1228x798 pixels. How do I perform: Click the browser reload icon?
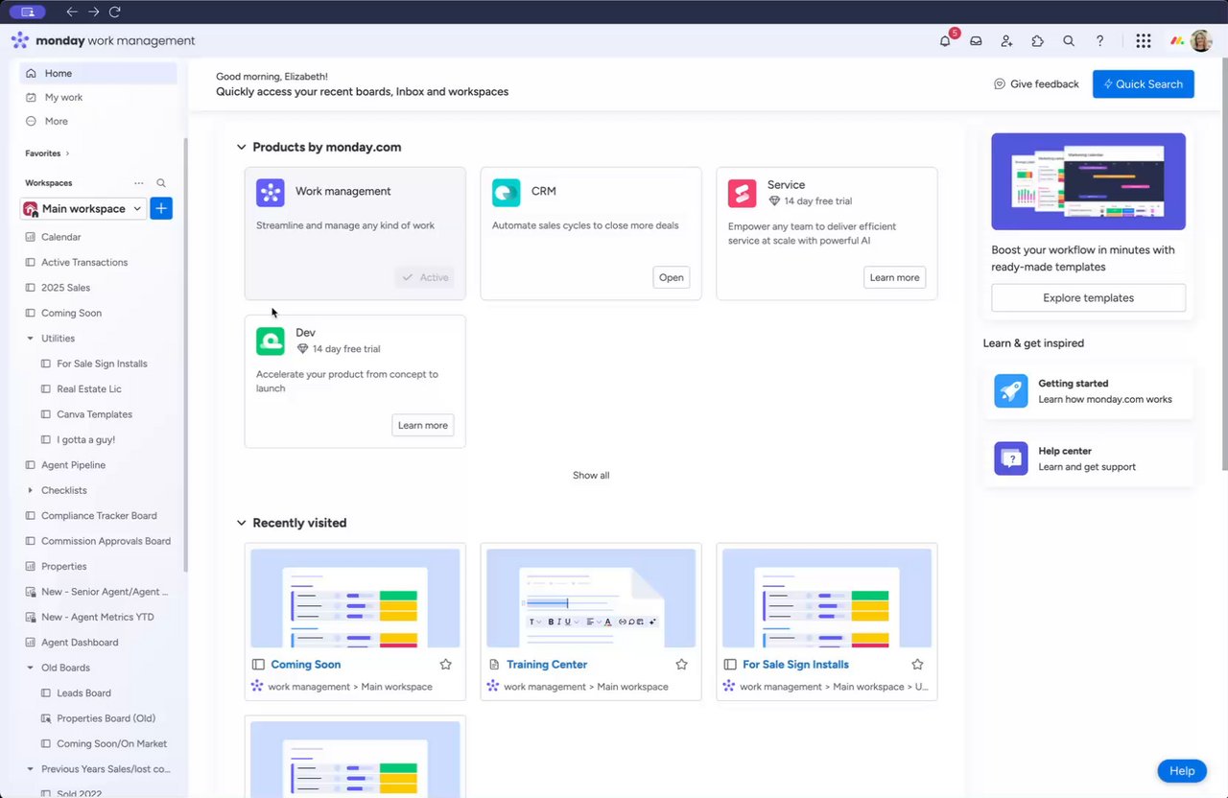115,12
